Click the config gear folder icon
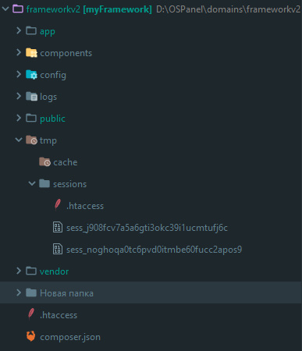302x351 pixels. (x=31, y=75)
